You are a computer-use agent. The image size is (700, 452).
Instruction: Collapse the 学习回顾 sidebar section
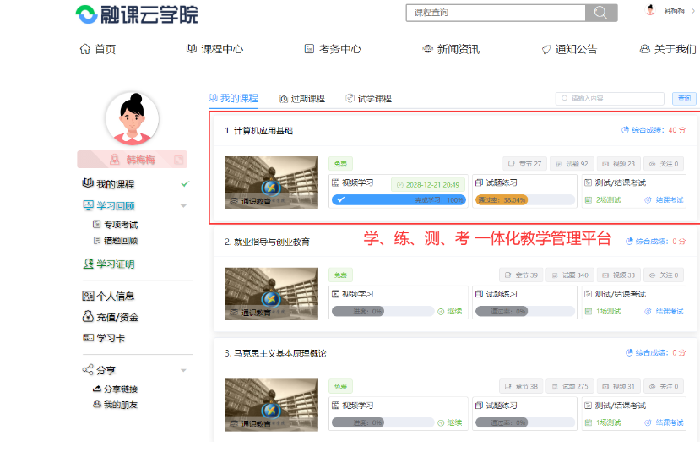[x=183, y=206]
